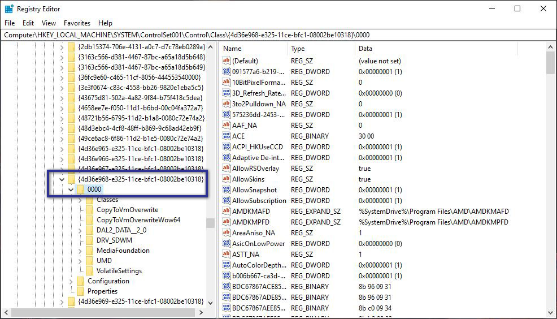Select the VolatileSettings subkey
This screenshot has height=319, width=557.
[119, 271]
